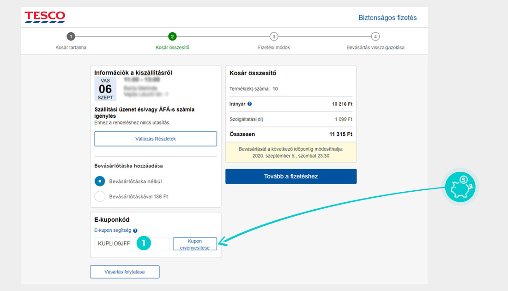Screen dimensions: 508x291
Task: Open the Irányár help question icon
Action: pos(250,104)
